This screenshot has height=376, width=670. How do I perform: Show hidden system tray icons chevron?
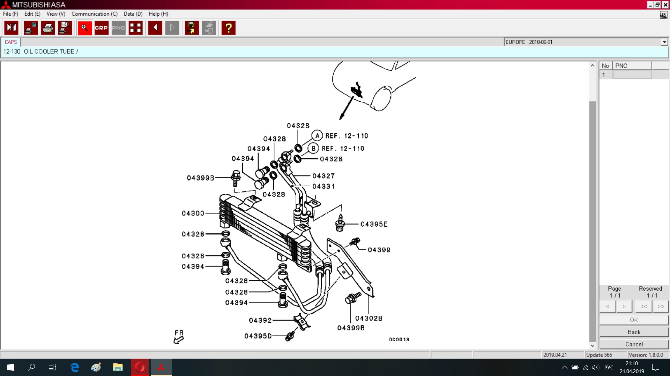(x=564, y=367)
